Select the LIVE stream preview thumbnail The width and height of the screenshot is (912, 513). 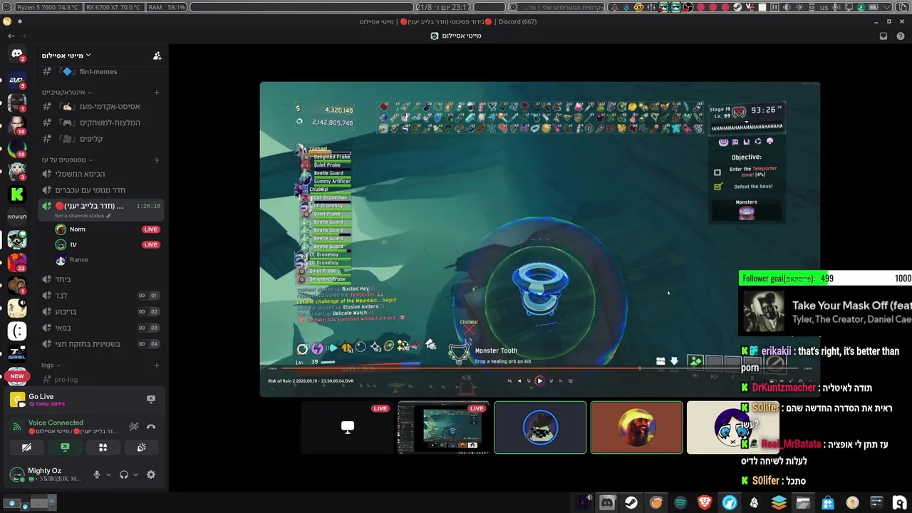point(443,427)
